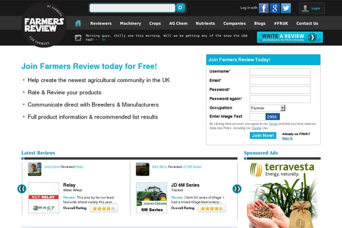Open the JD 6M Series Review link

177,197
